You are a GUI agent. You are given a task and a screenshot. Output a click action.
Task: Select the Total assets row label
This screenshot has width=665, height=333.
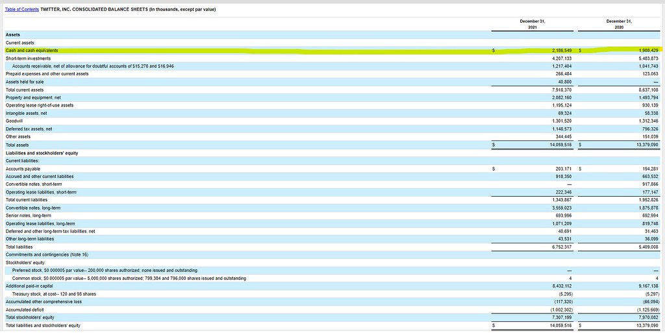click(x=18, y=144)
